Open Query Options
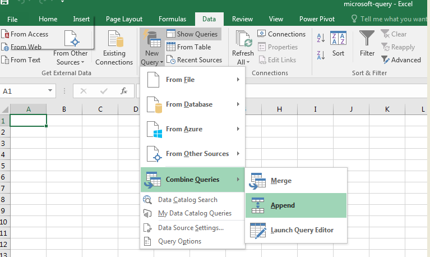This screenshot has width=430, height=257. 192,241
